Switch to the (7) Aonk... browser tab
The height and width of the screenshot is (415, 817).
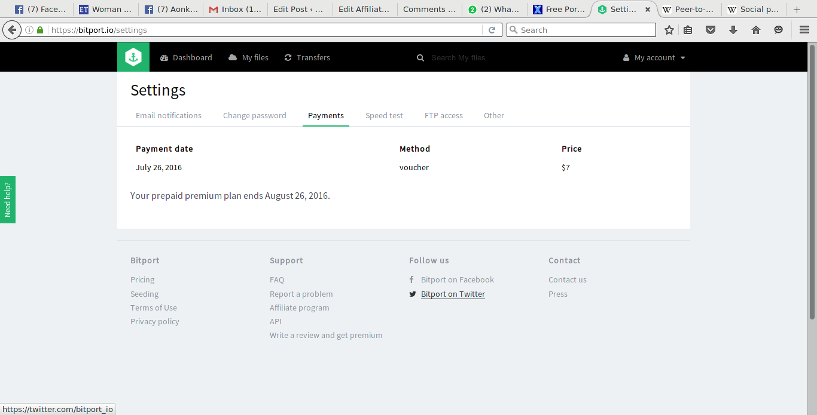point(170,10)
